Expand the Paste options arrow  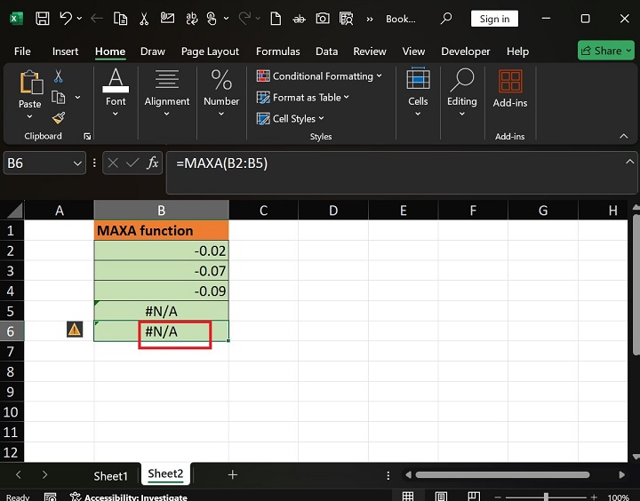(x=30, y=116)
